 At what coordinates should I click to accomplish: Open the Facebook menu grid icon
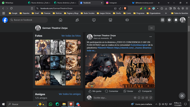pos(163,20)
